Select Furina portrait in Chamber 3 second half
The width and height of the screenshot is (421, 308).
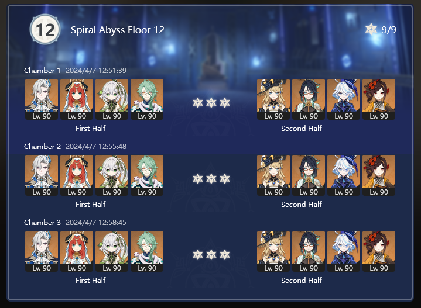[344, 251]
